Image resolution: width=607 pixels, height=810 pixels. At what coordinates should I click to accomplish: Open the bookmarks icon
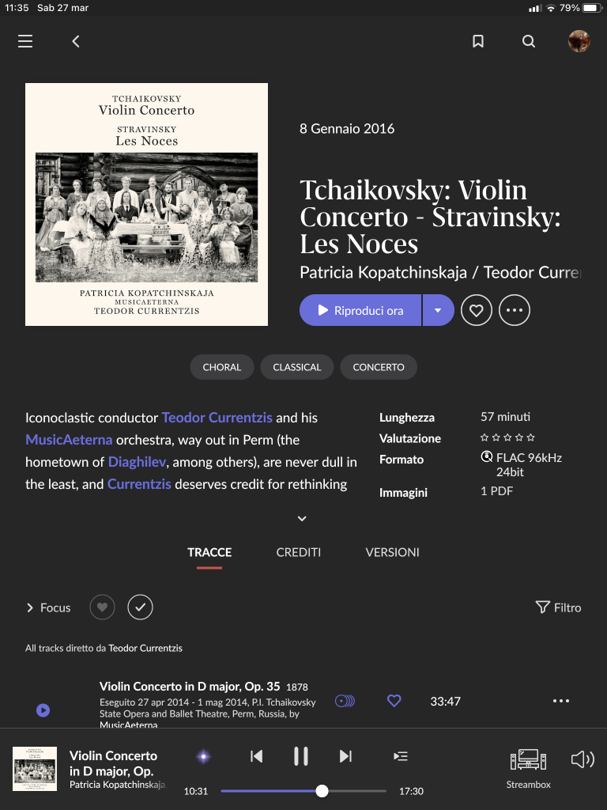(478, 41)
